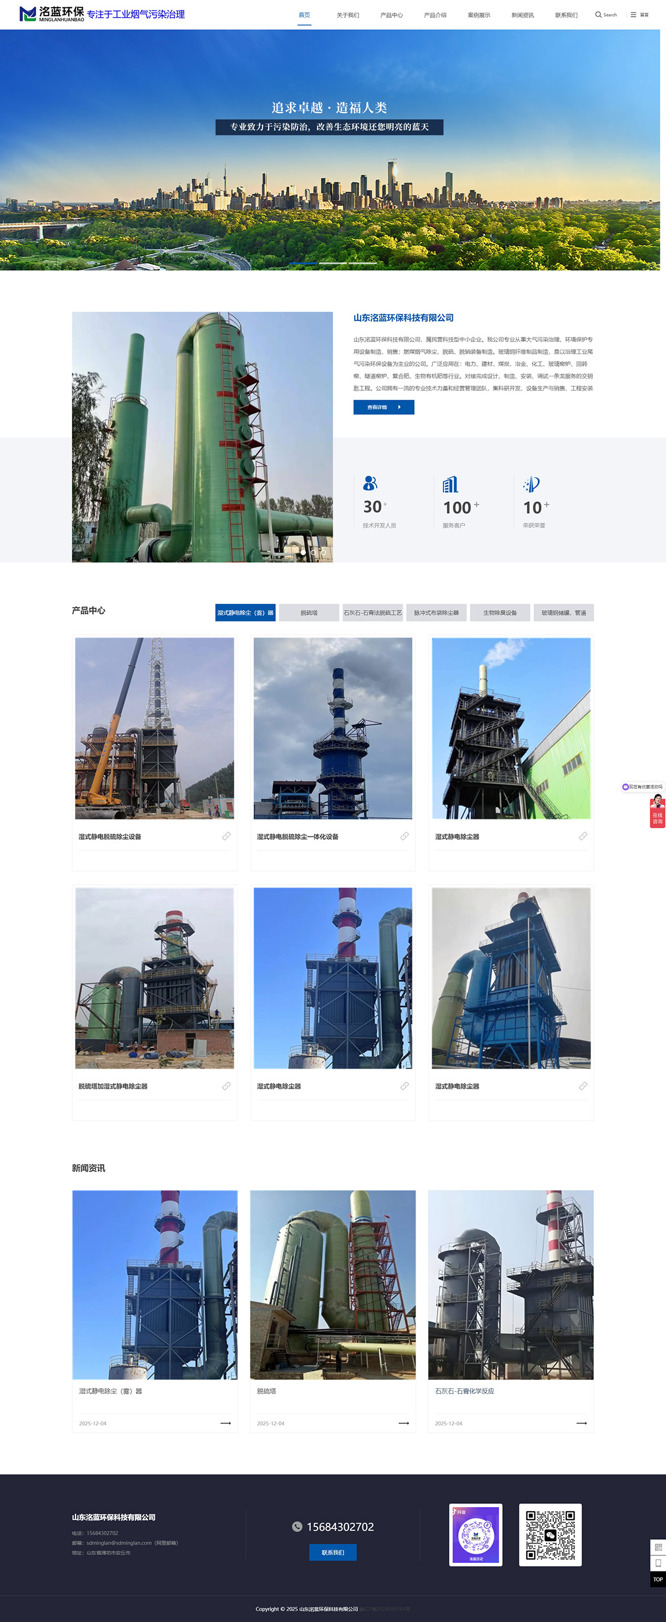Click the QR code icon in floating sidebar
Viewport: 666px width, 1622px height.
tap(658, 1547)
